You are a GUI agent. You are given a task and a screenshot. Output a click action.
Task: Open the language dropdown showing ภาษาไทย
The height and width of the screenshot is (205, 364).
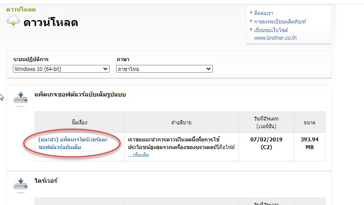point(164,69)
